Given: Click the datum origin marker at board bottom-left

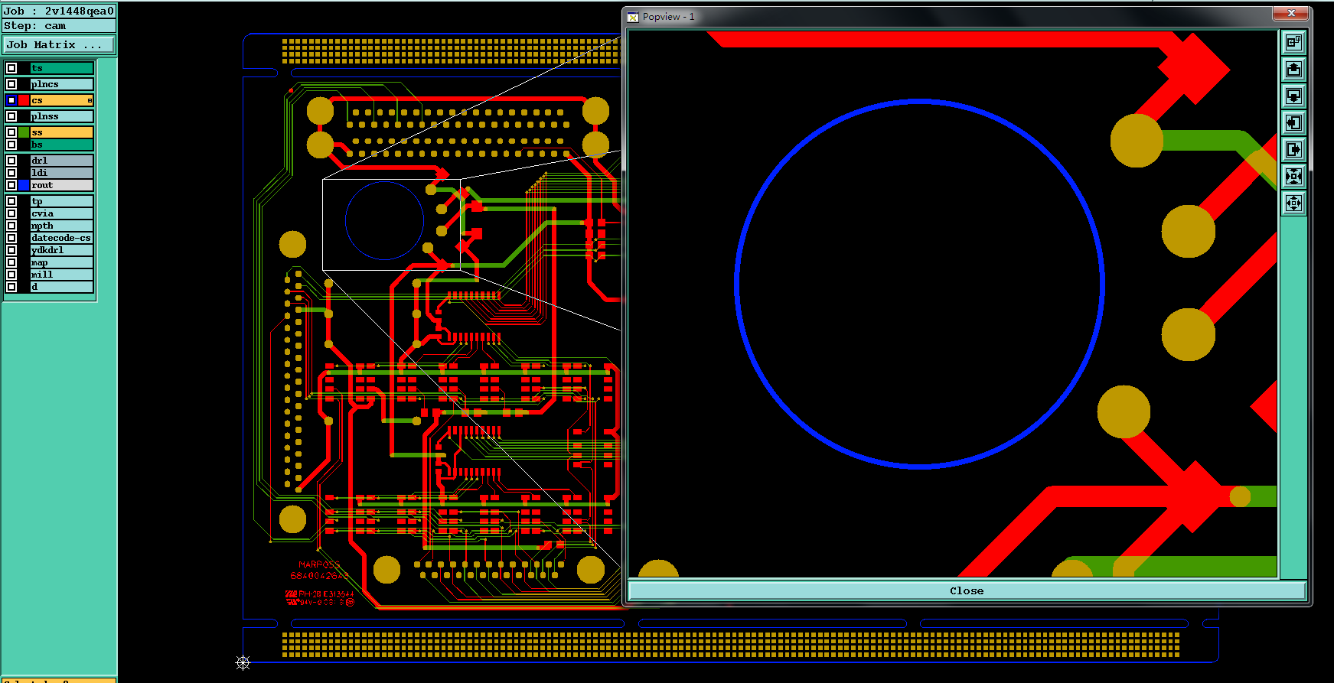Looking at the screenshot, I should coord(243,662).
